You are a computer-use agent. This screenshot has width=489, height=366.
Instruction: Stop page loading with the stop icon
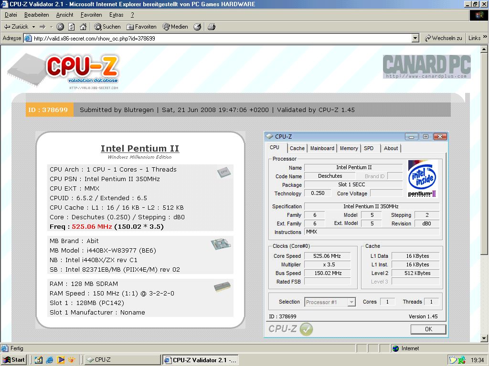60,27
